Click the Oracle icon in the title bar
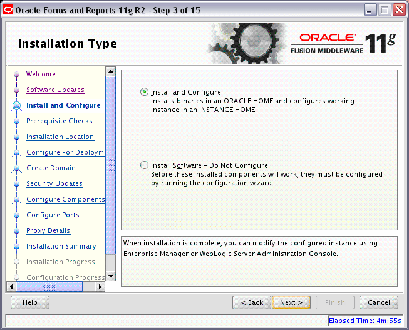This screenshot has height=330, width=409. point(8,10)
